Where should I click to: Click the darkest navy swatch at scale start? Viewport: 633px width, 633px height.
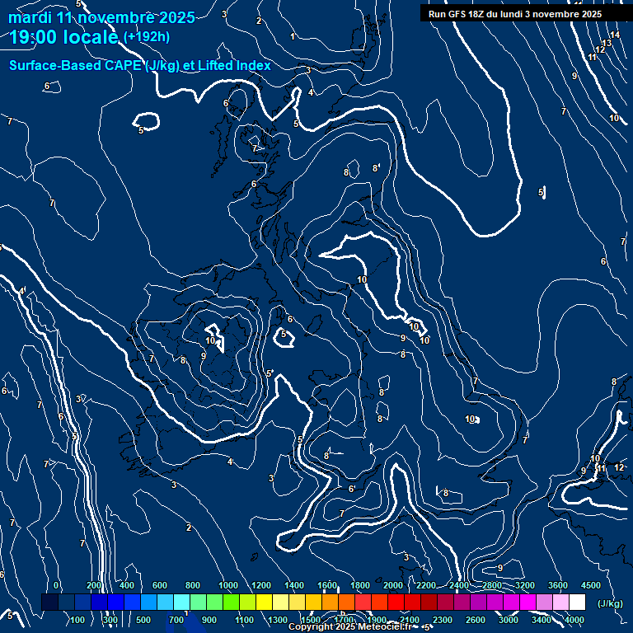49,603
